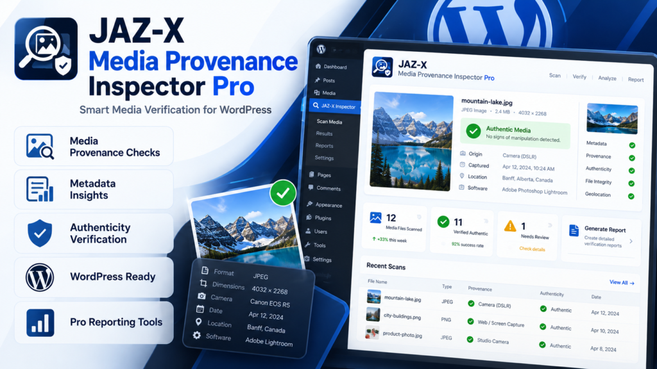Click the Camera icon in metadata card

pyautogui.click(x=201, y=296)
